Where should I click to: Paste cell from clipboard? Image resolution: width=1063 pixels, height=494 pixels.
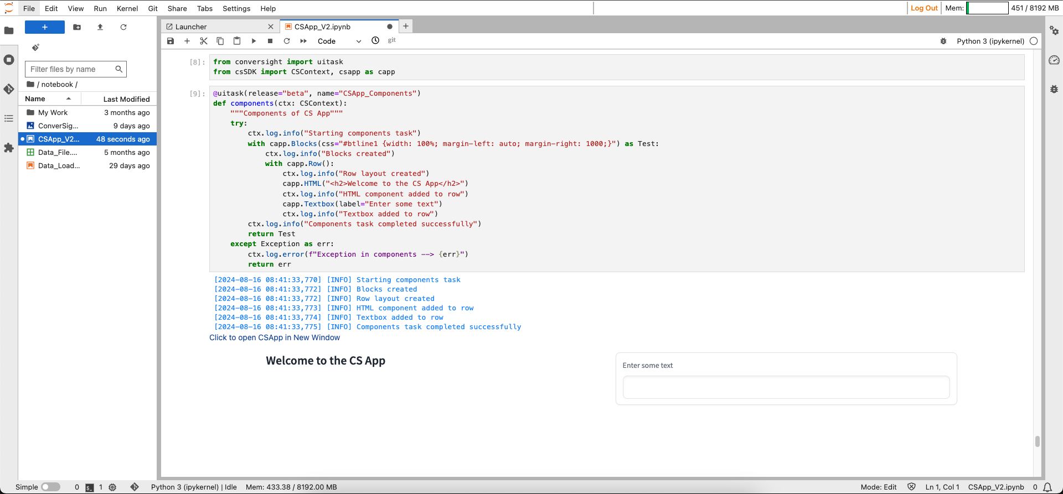point(237,41)
